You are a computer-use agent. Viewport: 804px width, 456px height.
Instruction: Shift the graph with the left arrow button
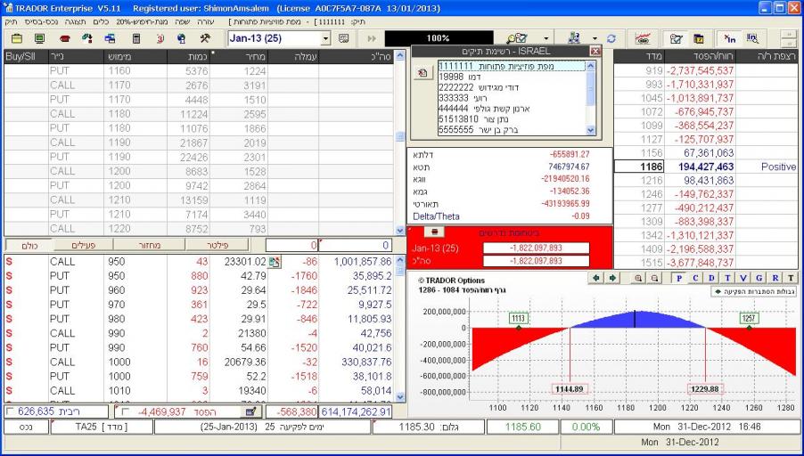pyautogui.click(x=596, y=278)
